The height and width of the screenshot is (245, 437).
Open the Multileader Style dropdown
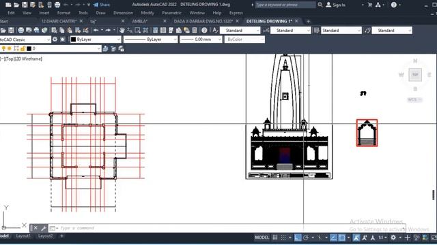pos(392,30)
